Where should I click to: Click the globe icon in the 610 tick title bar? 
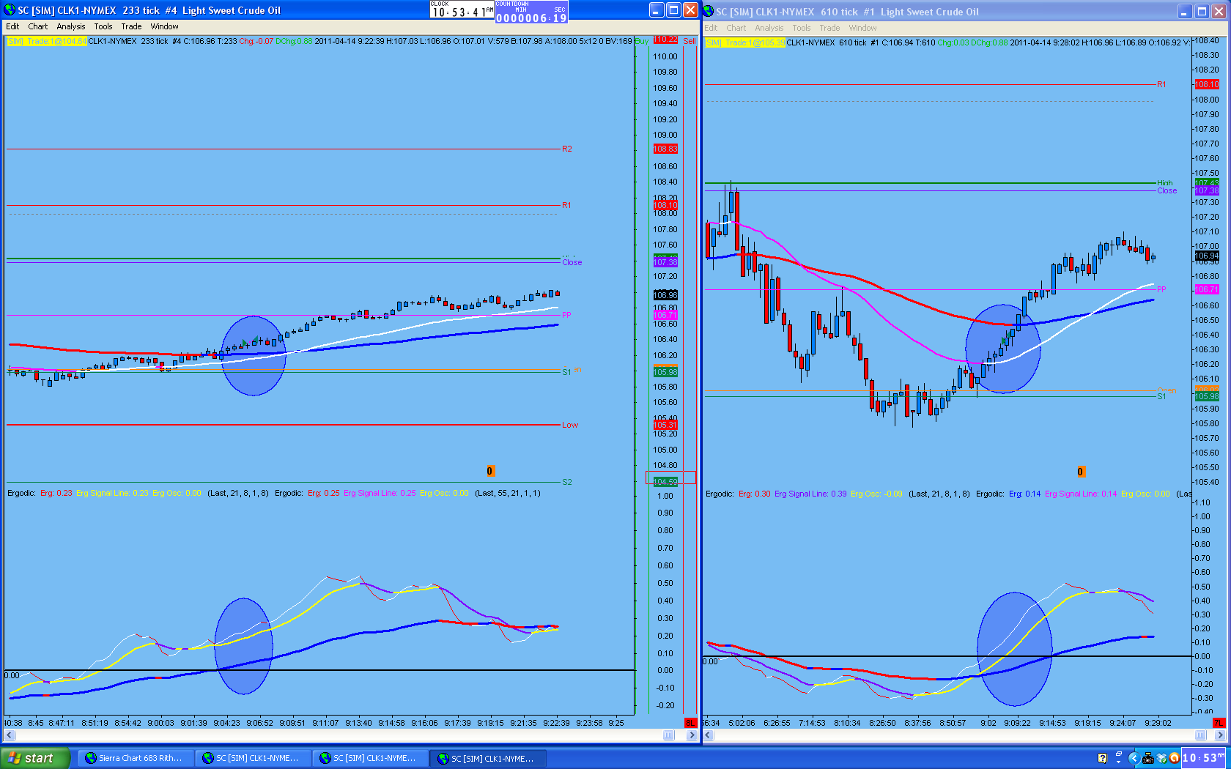(x=709, y=11)
